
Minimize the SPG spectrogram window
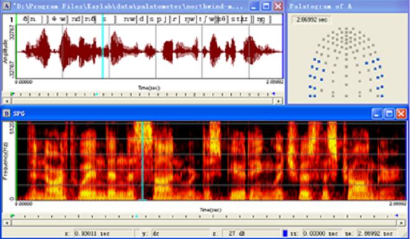(377, 114)
